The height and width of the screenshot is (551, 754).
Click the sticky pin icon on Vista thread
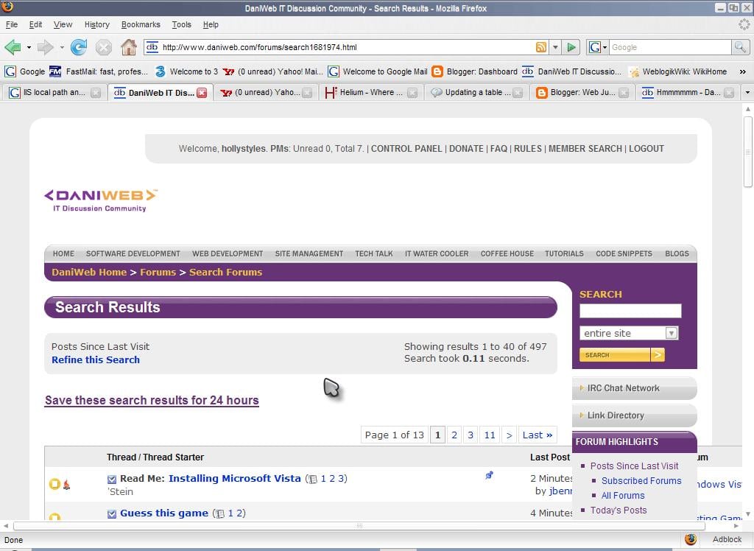pyautogui.click(x=489, y=475)
